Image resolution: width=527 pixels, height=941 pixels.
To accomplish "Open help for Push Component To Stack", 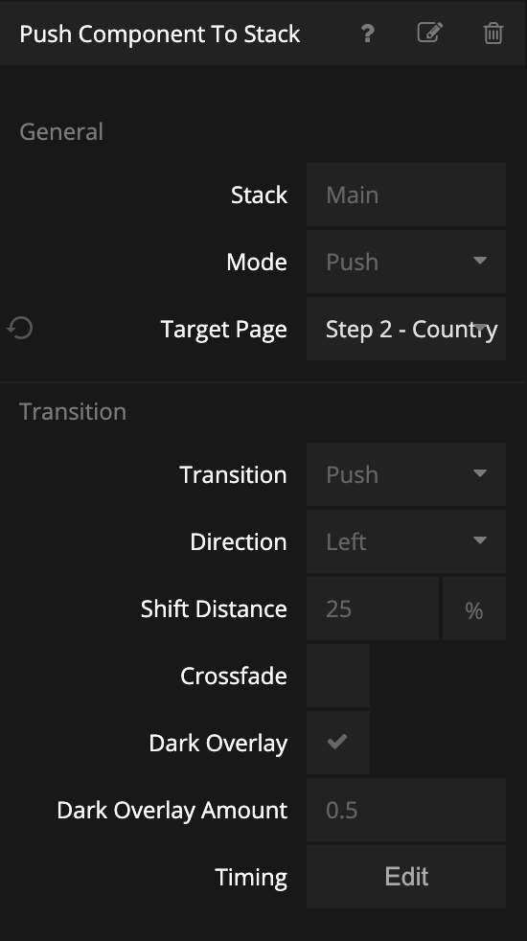I will 367,34.
